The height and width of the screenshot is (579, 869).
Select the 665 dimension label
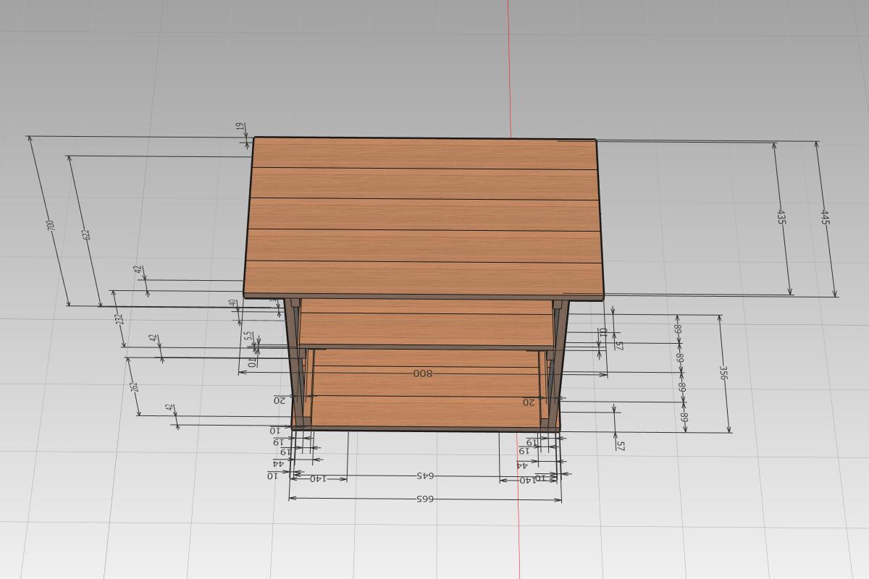pos(426,499)
